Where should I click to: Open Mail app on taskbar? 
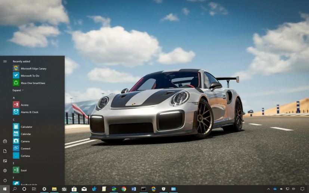(84, 189)
